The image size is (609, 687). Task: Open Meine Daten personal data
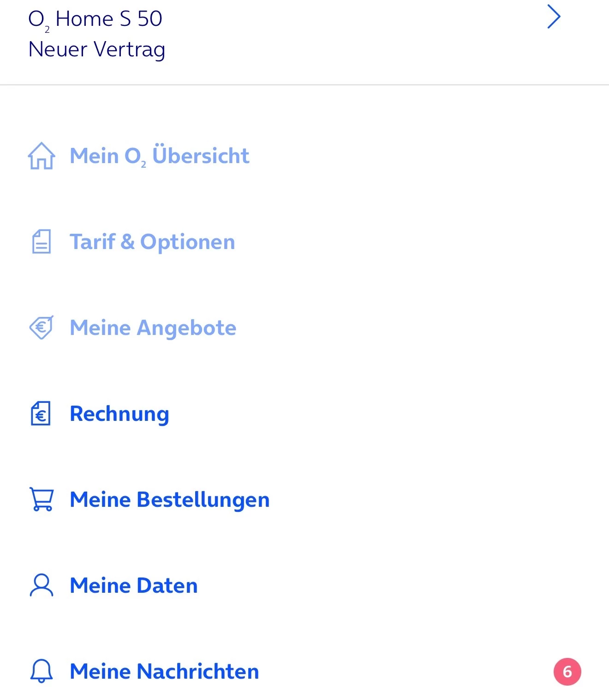(x=134, y=585)
